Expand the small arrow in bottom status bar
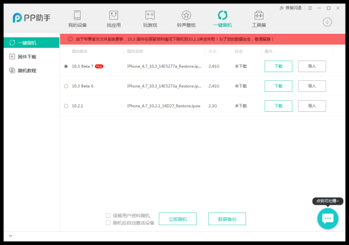Screen dimensions: 349x245 [x=10, y=236]
